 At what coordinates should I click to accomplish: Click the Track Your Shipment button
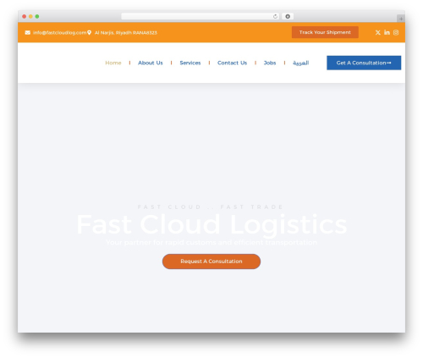click(325, 32)
